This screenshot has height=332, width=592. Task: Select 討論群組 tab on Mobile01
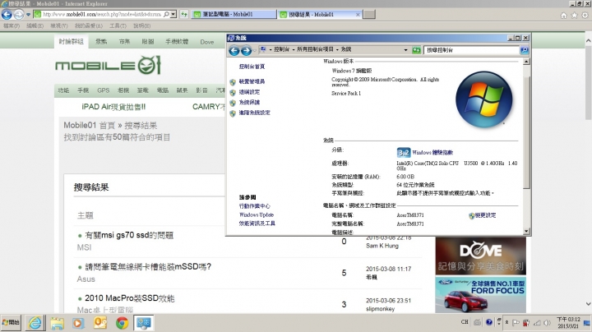pos(71,41)
